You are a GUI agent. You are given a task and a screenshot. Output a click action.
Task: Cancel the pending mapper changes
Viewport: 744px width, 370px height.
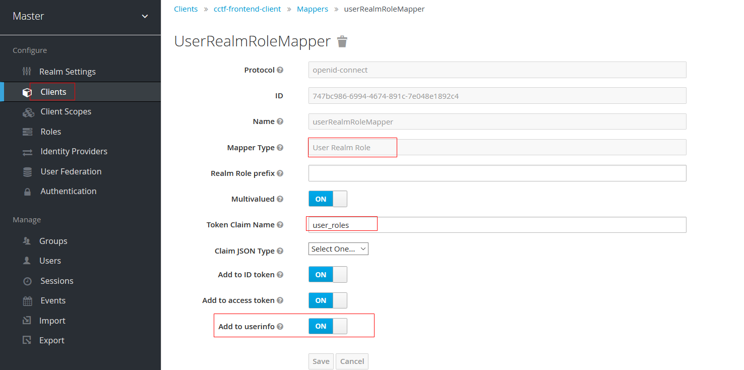click(352, 361)
